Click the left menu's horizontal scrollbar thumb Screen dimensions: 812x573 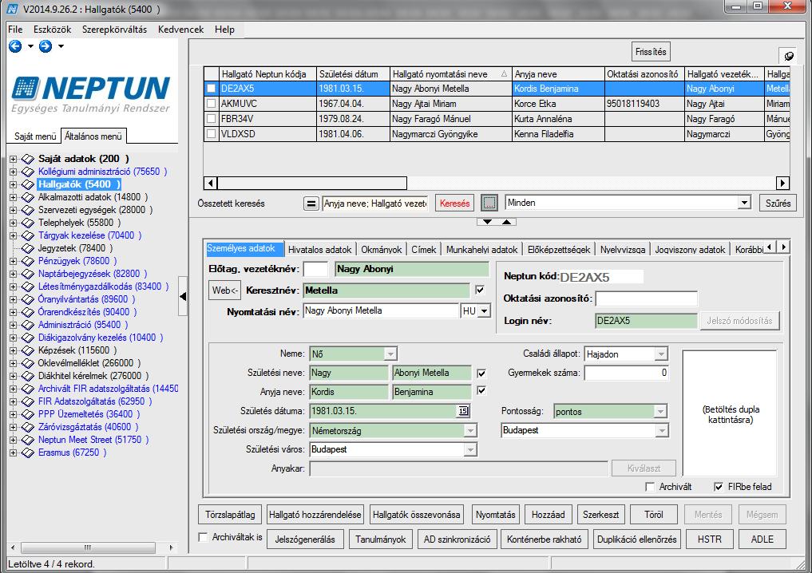[x=88, y=547]
